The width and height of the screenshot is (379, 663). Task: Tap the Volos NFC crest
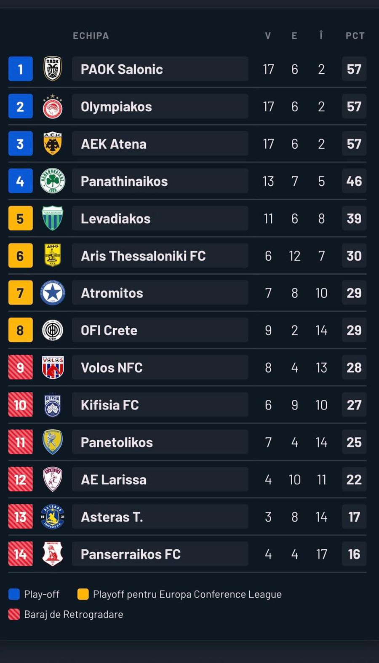click(x=53, y=367)
